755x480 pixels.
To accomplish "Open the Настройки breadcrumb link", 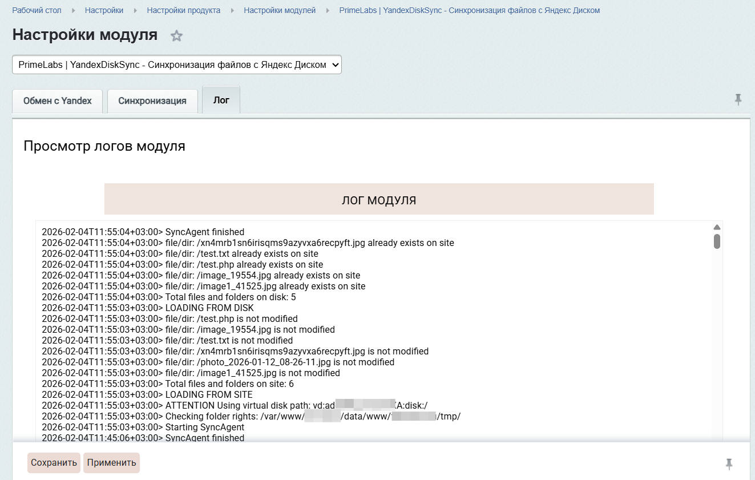I will click(104, 11).
